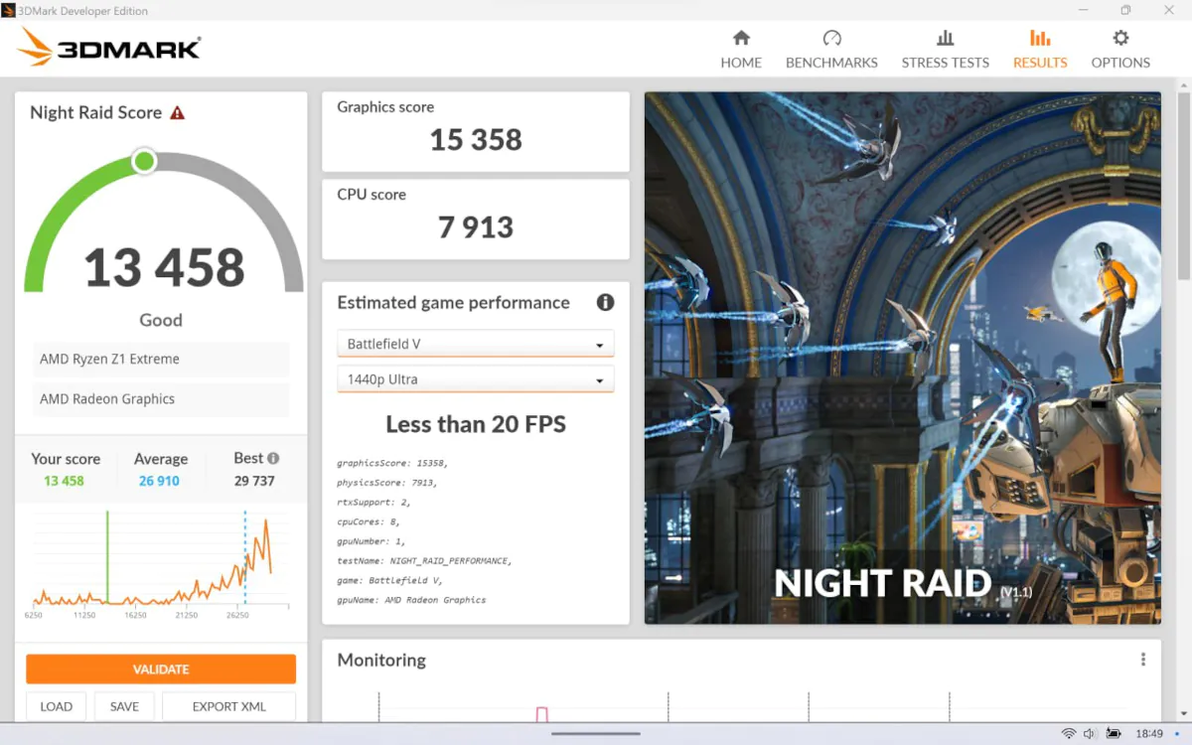
Task: Open the Wi-Fi network tray icon
Action: [x=1069, y=734]
